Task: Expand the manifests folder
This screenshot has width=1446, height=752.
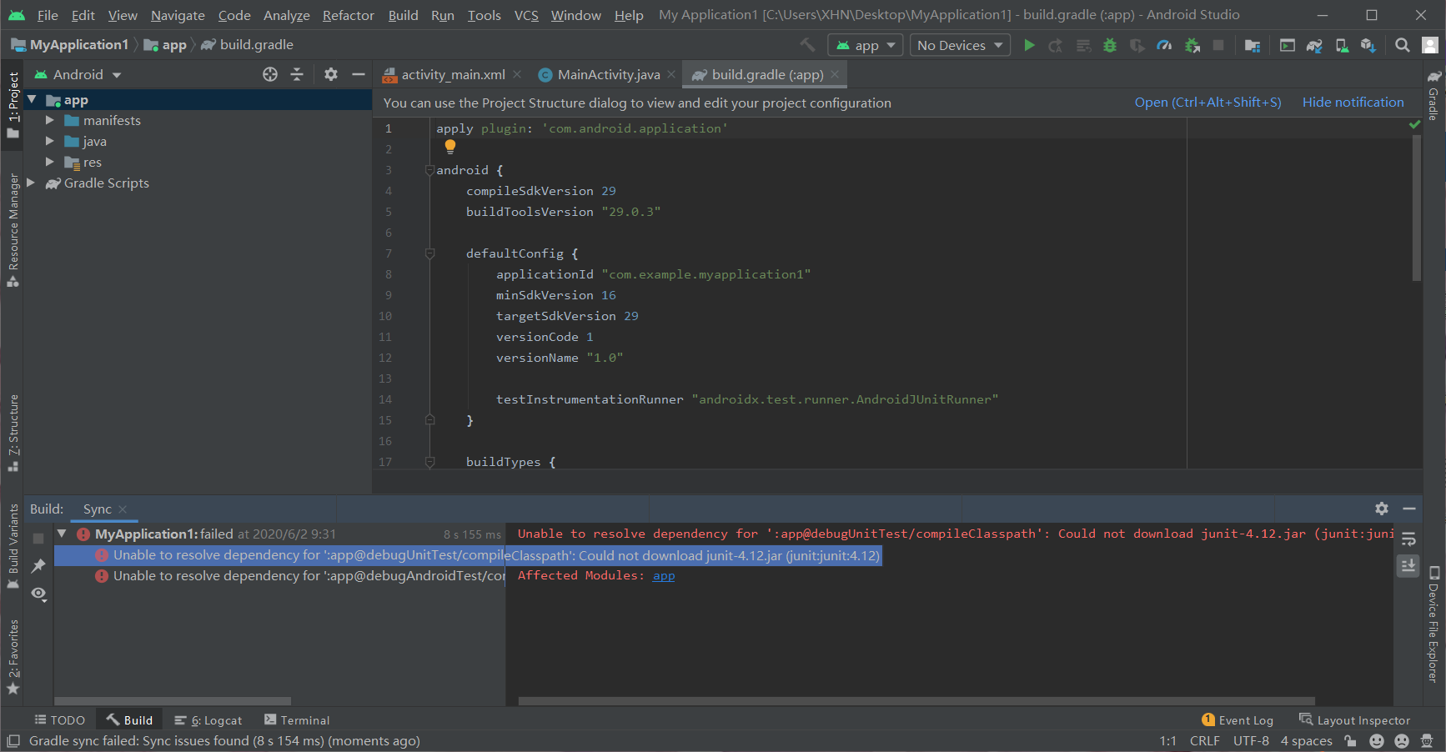Action: 50,120
